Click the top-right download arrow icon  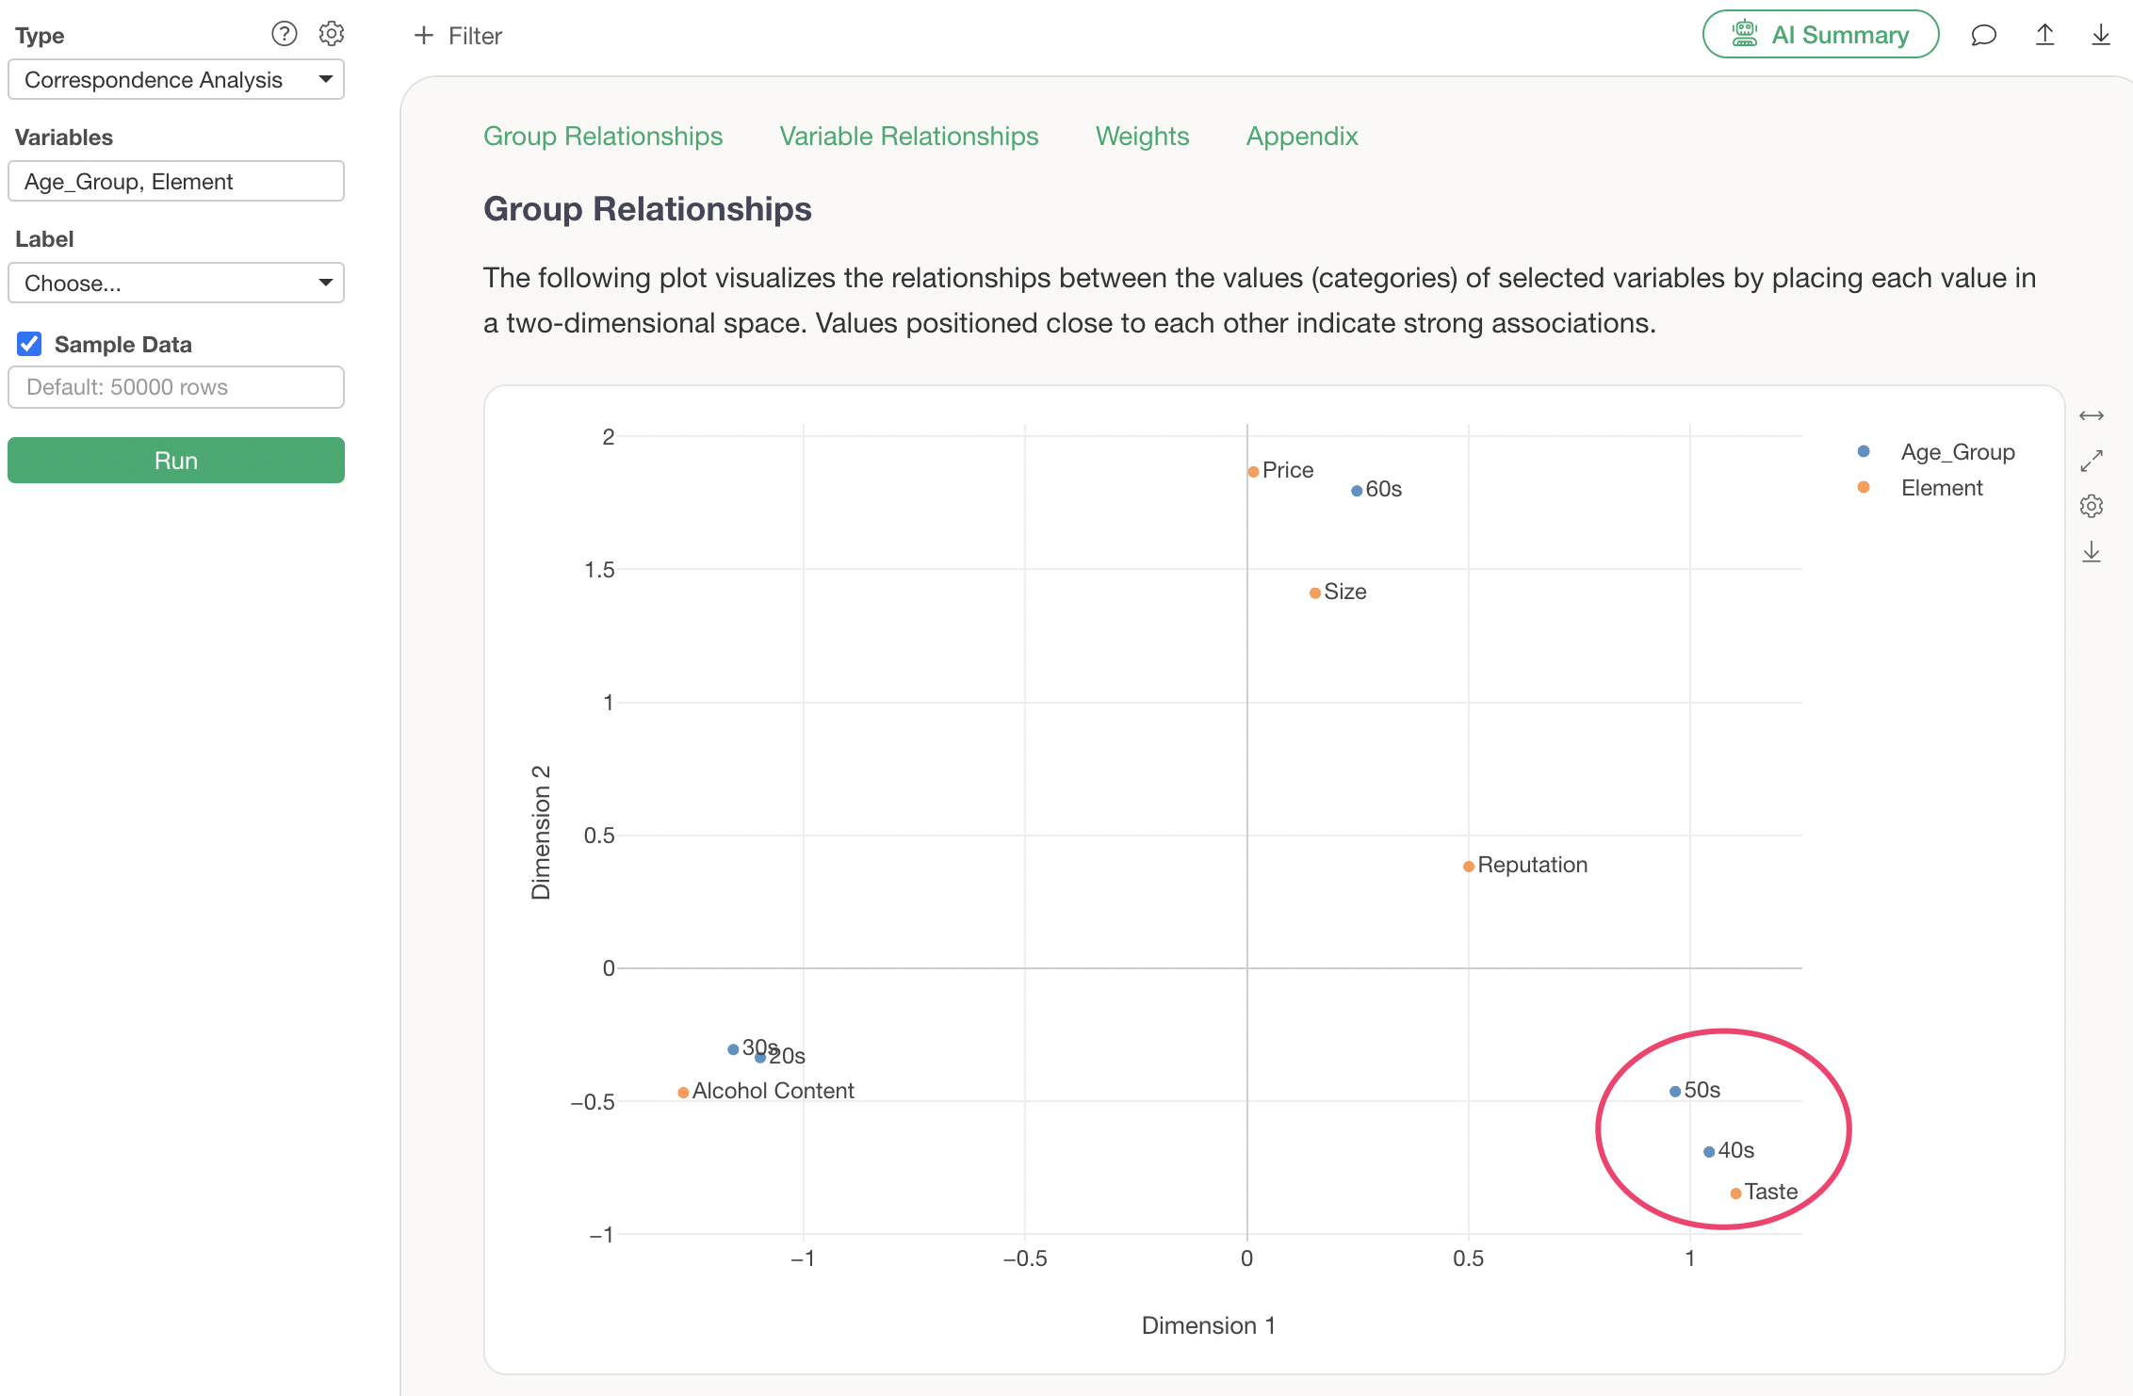pyautogui.click(x=2100, y=35)
